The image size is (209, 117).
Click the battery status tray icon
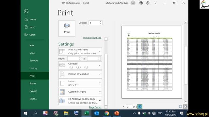144,113
